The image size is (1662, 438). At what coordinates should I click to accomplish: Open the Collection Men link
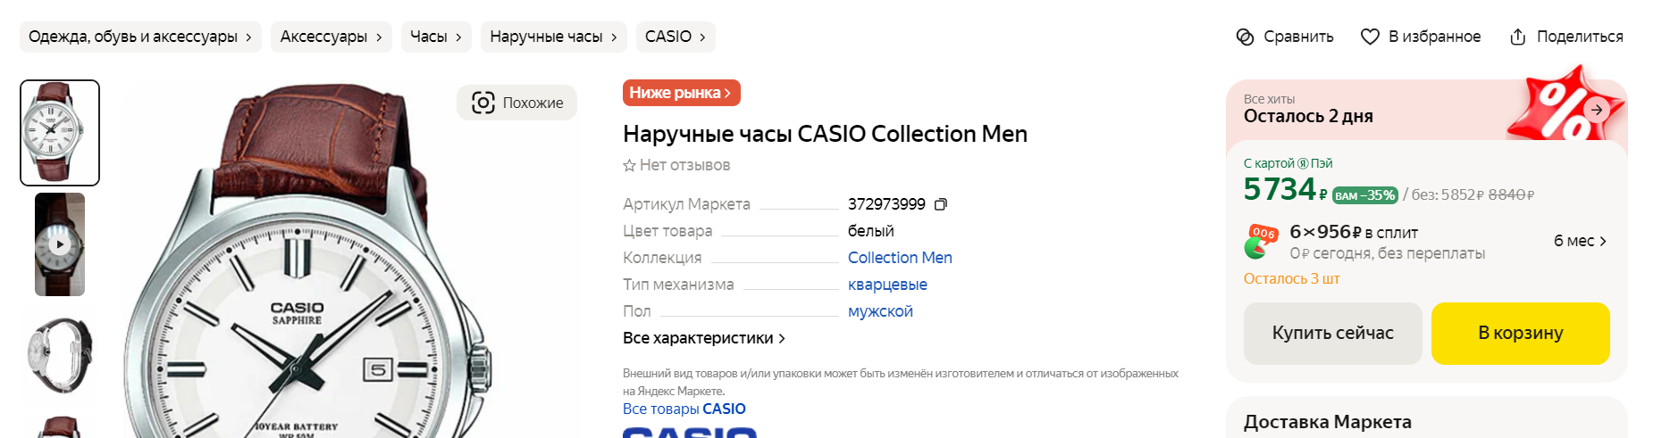point(900,258)
